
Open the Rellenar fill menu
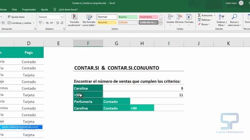(205, 20)
